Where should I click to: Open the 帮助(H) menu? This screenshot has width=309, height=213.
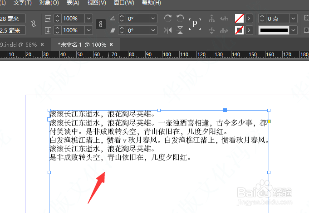pos(152,3)
